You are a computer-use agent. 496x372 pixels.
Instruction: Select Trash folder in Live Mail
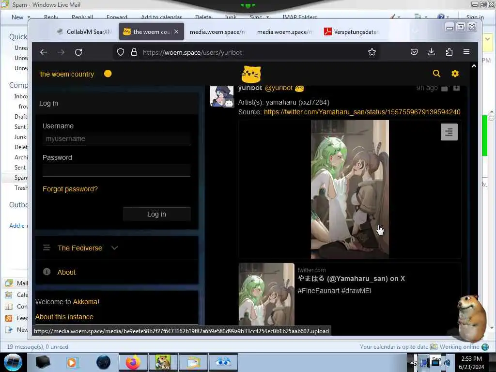click(21, 188)
